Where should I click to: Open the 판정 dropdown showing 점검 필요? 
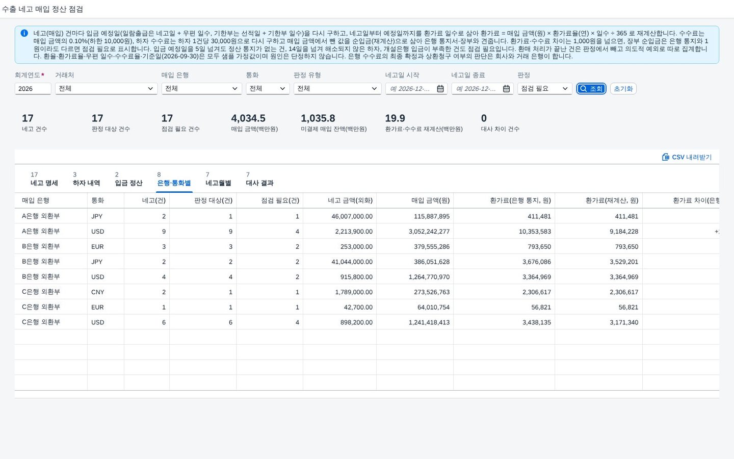[544, 89]
